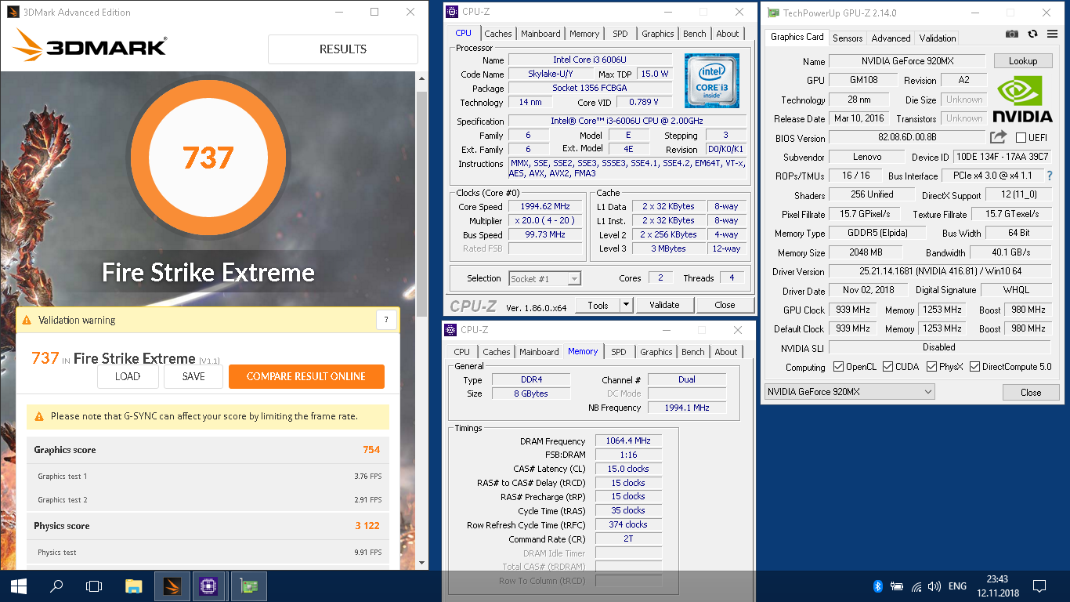
Task: Toggle the UEFI checkbox in GPU-Z
Action: (1021, 138)
